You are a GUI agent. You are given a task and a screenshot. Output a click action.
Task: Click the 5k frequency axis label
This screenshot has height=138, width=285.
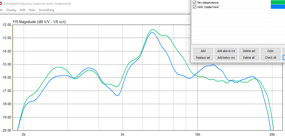pos(123,135)
